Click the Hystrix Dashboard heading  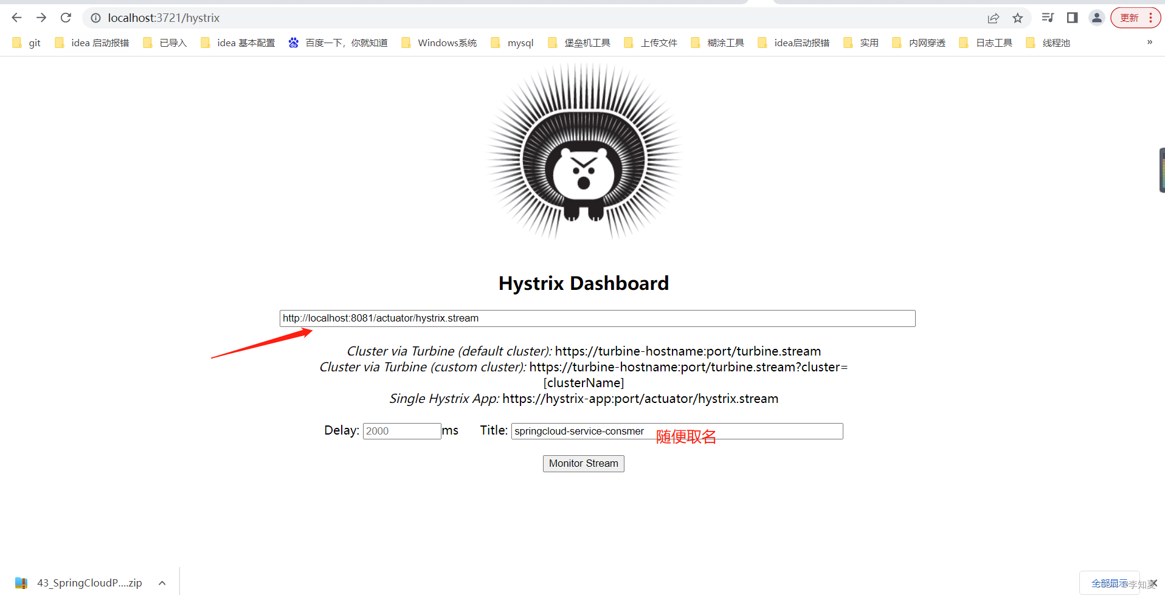click(584, 283)
